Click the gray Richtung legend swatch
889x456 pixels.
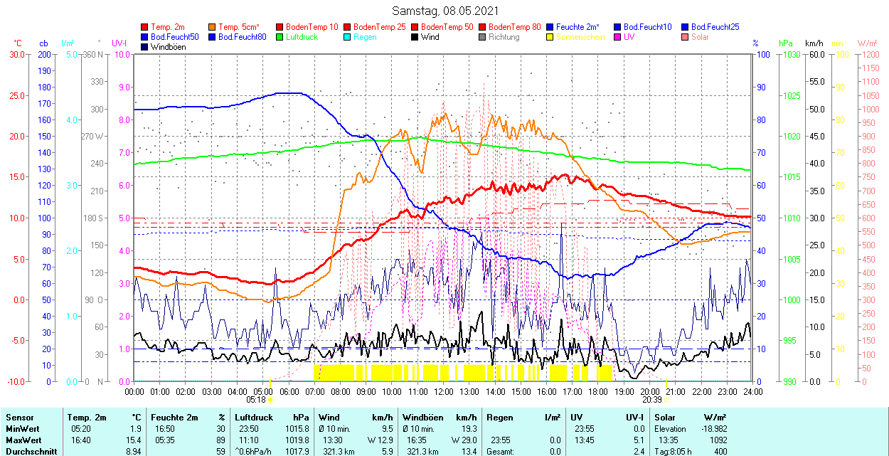point(483,37)
